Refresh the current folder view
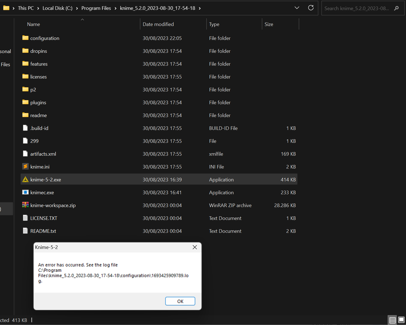The image size is (406, 325). pyautogui.click(x=311, y=8)
